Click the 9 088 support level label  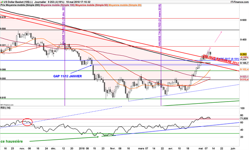click(3, 70)
